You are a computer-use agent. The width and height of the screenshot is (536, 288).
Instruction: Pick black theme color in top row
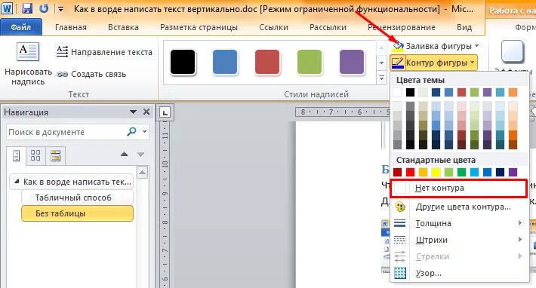[x=410, y=92]
